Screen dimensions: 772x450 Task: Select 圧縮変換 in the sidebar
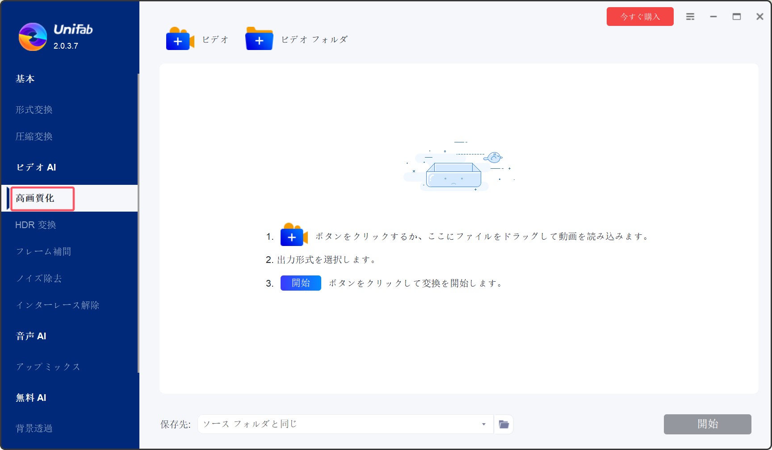click(34, 137)
